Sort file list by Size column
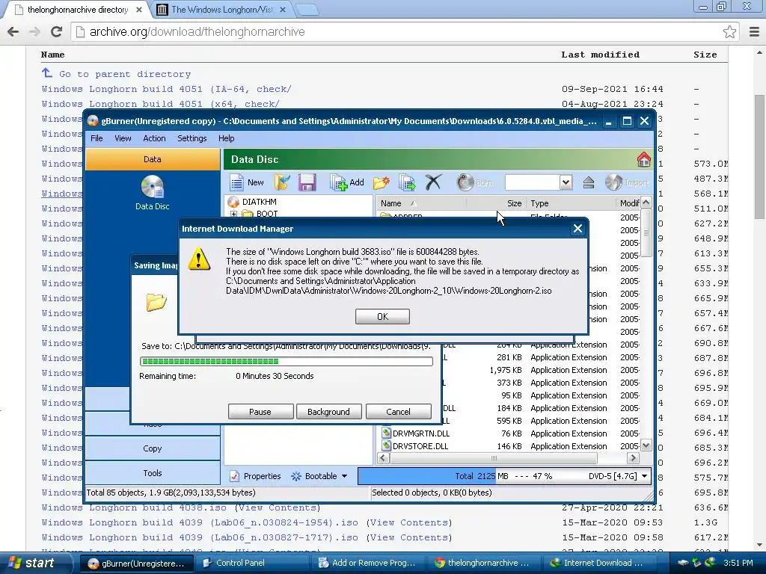The height and width of the screenshot is (574, 766). 495,203
